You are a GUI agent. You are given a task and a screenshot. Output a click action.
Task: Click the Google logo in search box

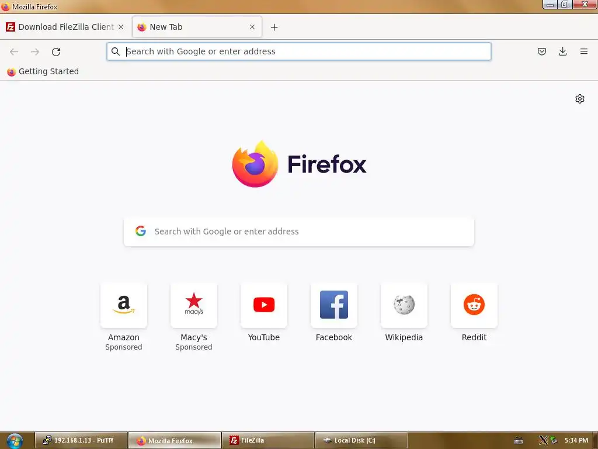click(x=140, y=230)
